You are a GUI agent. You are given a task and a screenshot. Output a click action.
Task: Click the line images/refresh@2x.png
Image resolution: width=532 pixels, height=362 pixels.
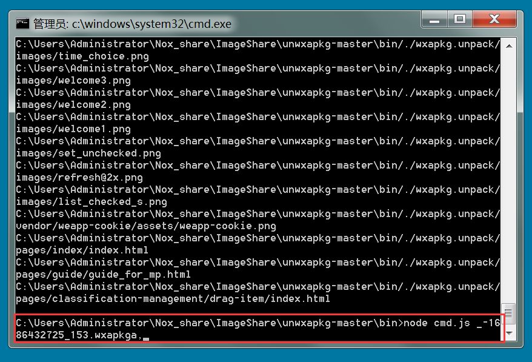[x=79, y=178]
